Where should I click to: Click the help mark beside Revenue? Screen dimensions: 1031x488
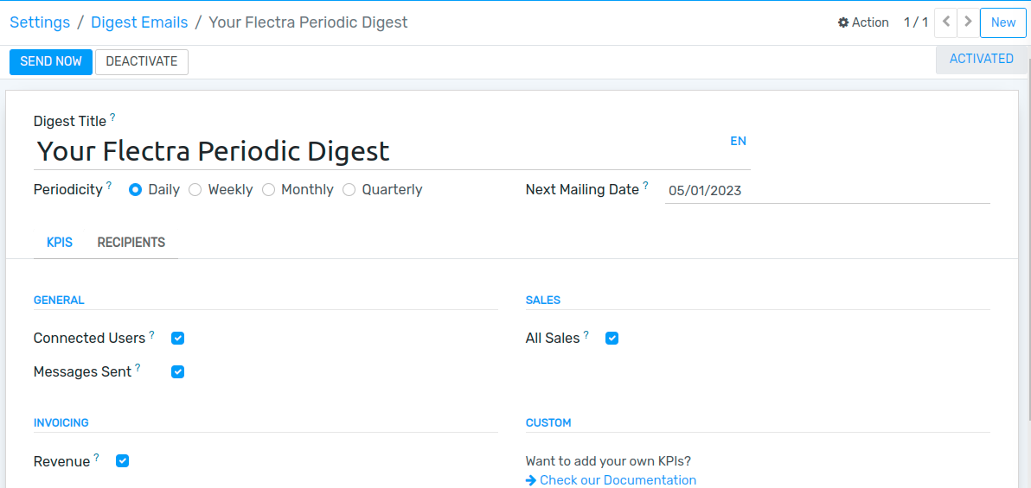[x=97, y=456]
